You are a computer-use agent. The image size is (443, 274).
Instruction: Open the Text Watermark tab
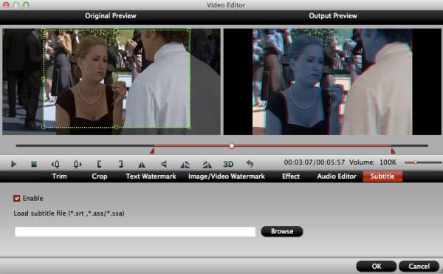pyautogui.click(x=151, y=177)
